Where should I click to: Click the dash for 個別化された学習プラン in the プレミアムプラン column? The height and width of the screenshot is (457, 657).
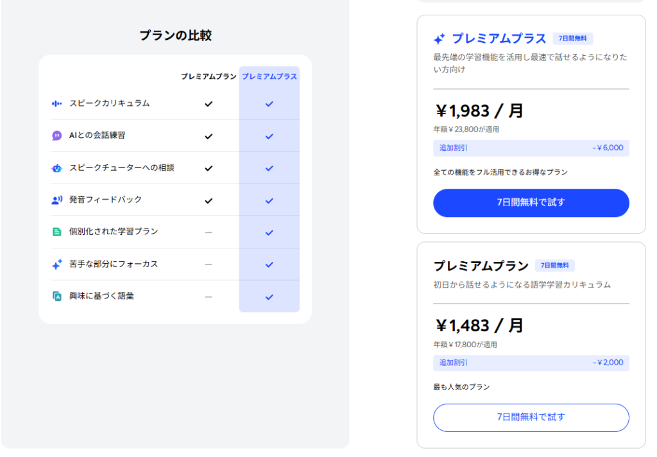pyautogui.click(x=208, y=232)
